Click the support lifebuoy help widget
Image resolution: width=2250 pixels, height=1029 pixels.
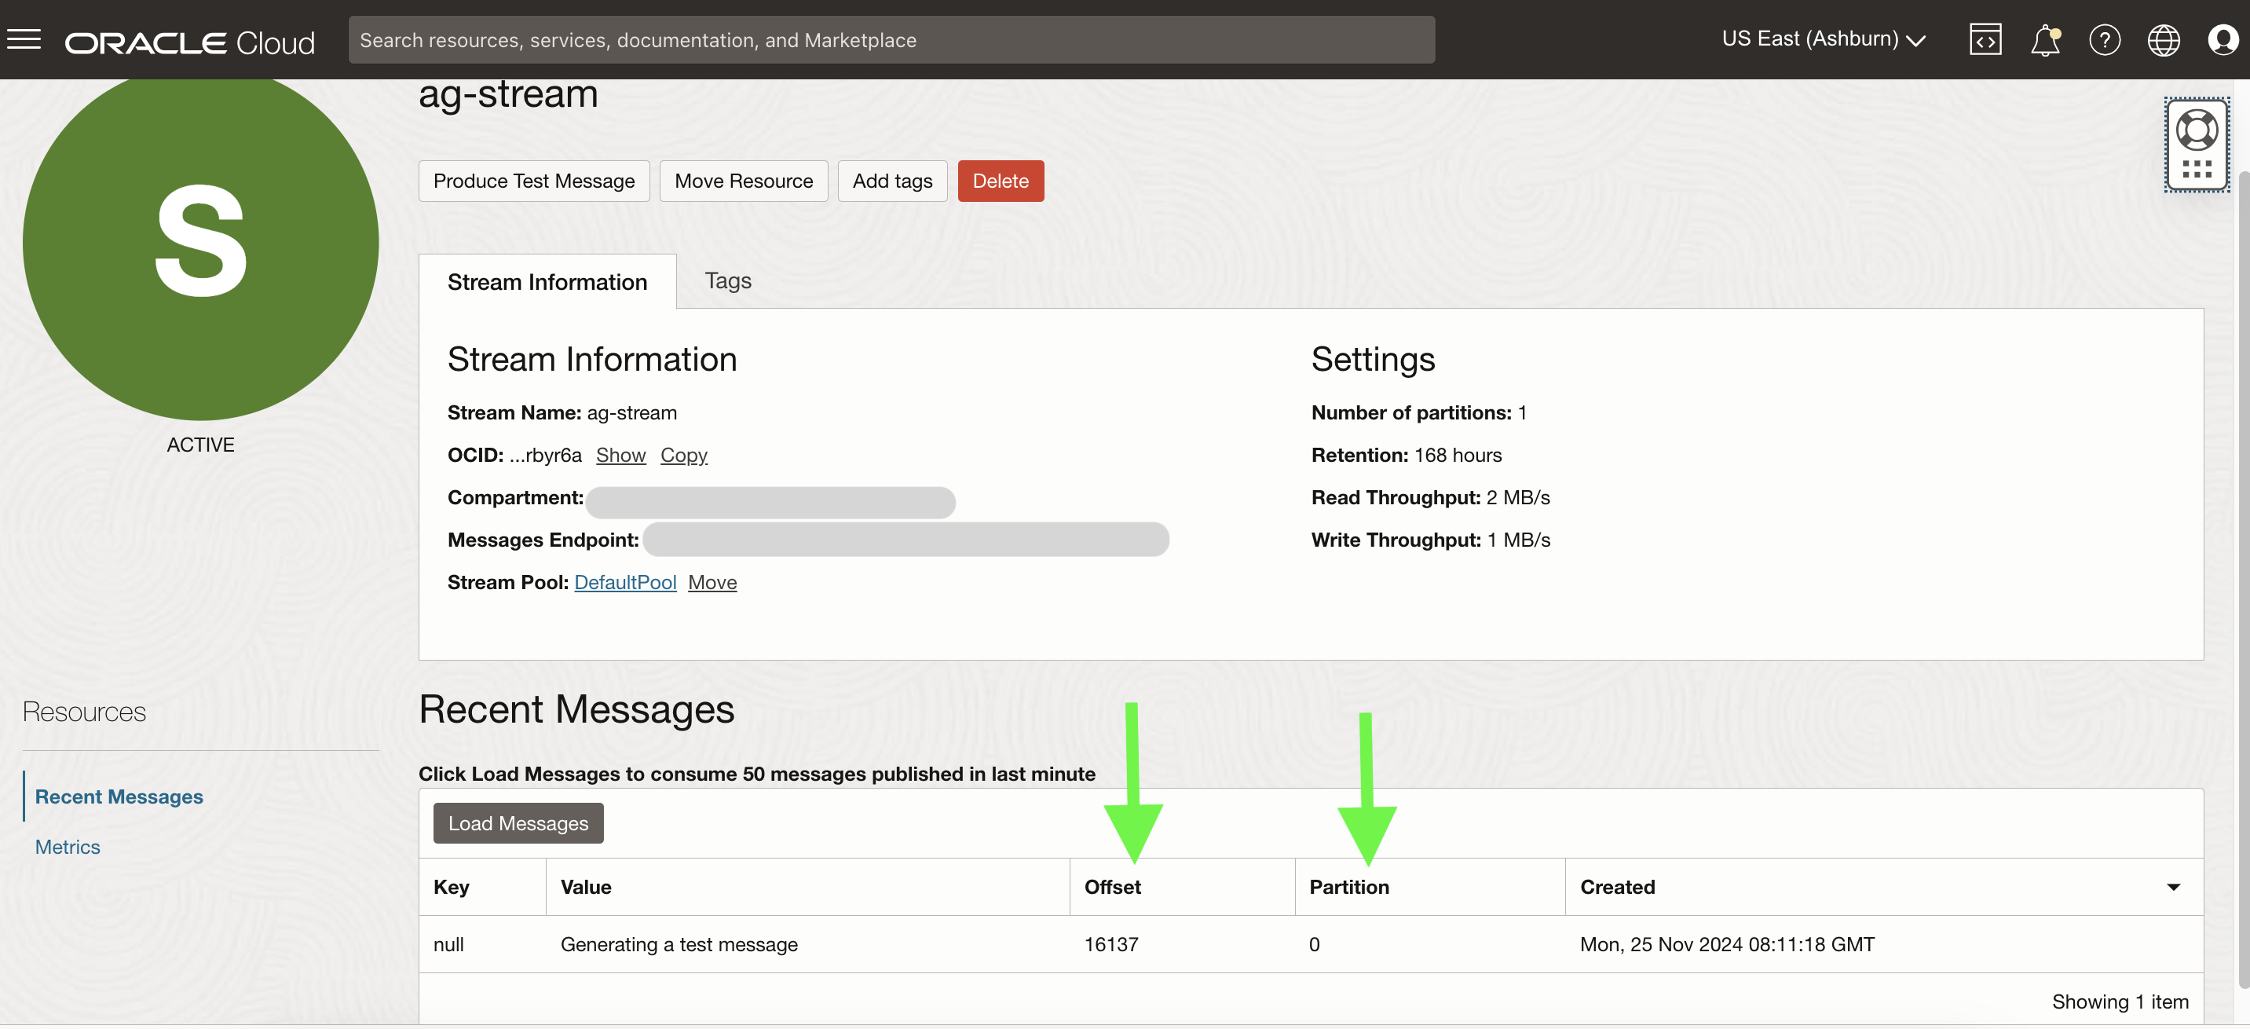2196,131
